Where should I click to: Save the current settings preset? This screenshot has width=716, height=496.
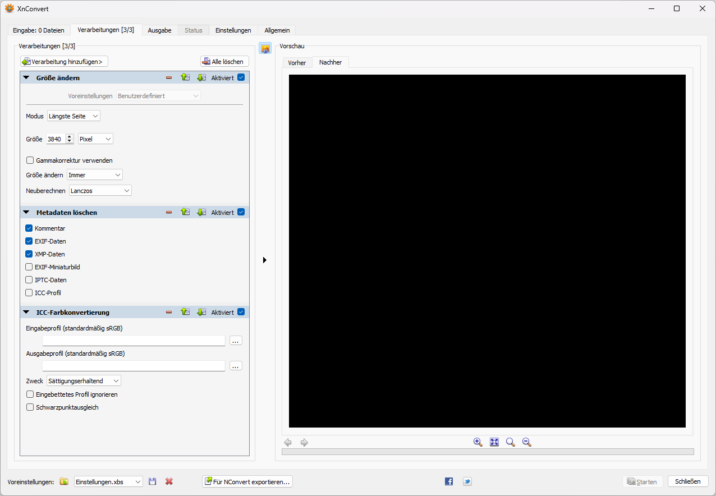click(152, 481)
